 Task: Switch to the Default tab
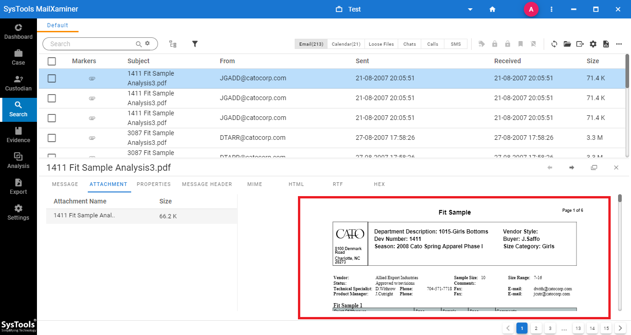[x=58, y=25]
